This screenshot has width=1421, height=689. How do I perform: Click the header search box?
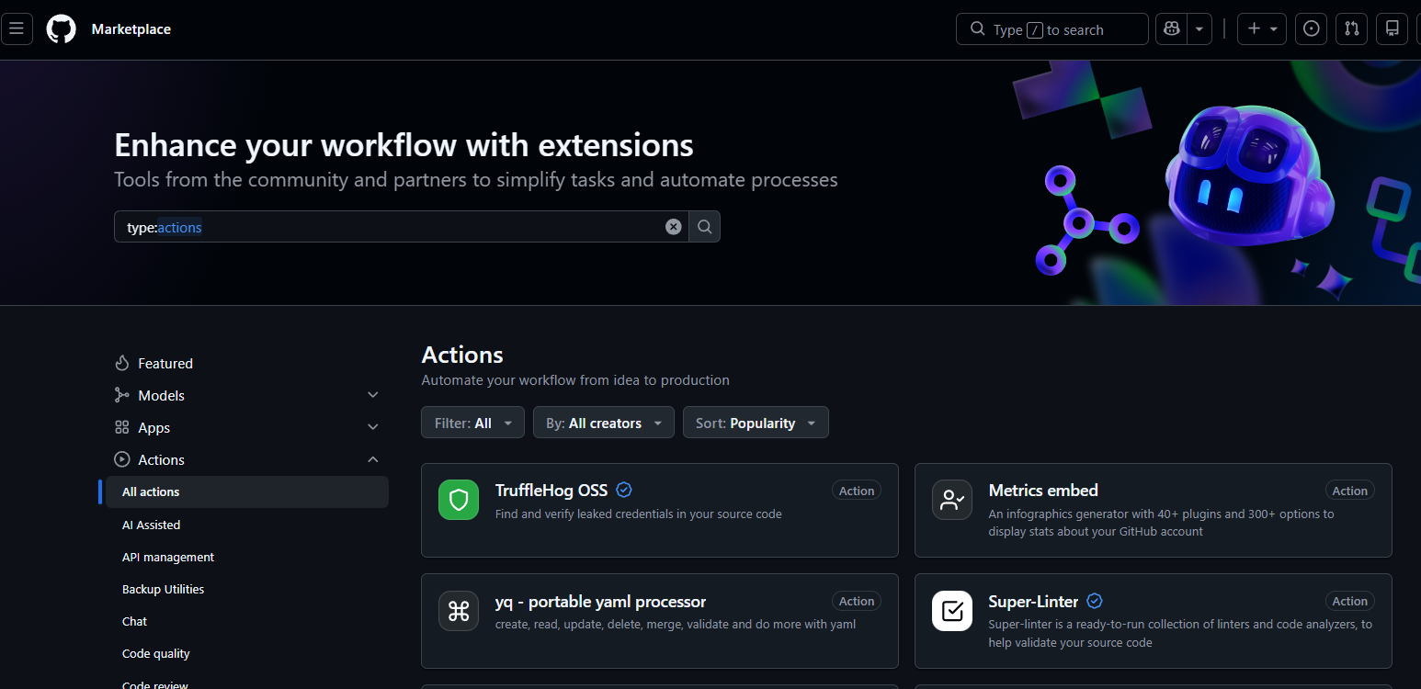pyautogui.click(x=1052, y=29)
